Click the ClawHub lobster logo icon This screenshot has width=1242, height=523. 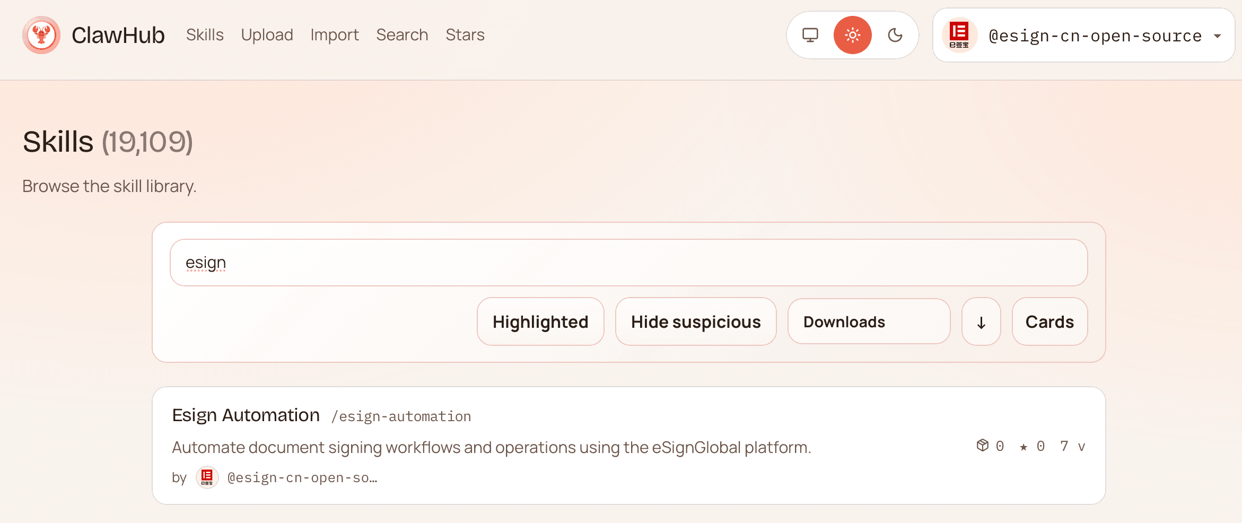pyautogui.click(x=41, y=35)
